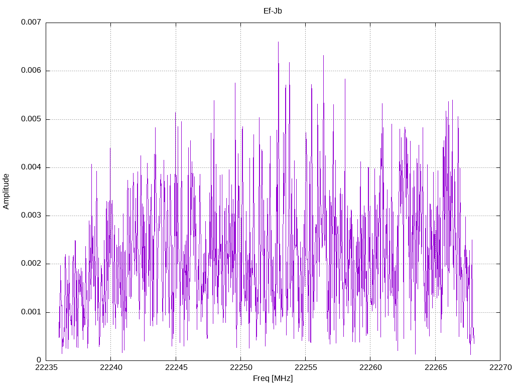The image size is (514, 385).
Task: Click the 0.005 y-axis tick label
Action: tap(31, 119)
